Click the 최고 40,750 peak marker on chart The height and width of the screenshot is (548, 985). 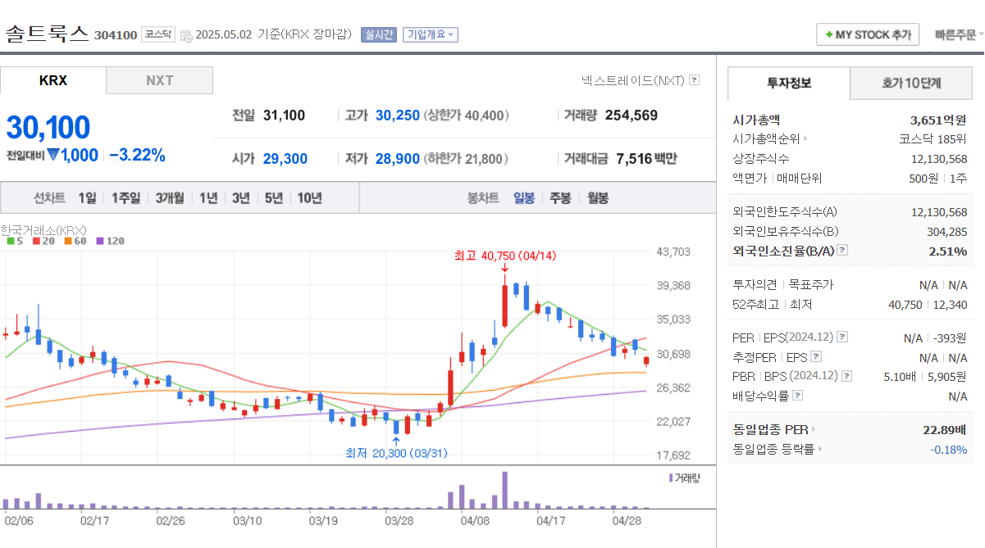tap(502, 256)
